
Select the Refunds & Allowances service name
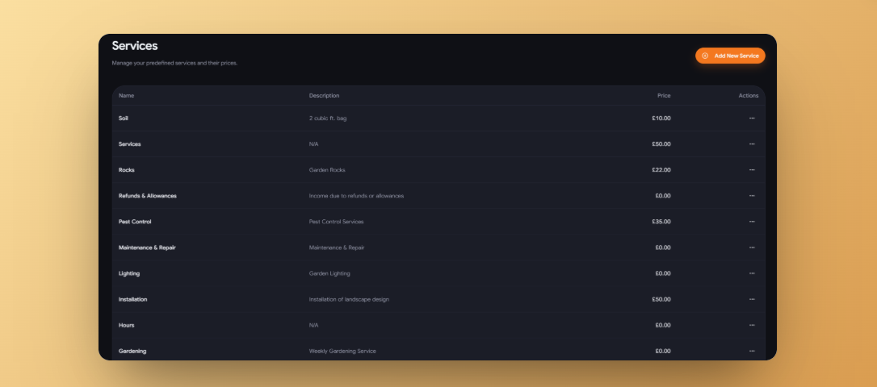pyautogui.click(x=148, y=196)
